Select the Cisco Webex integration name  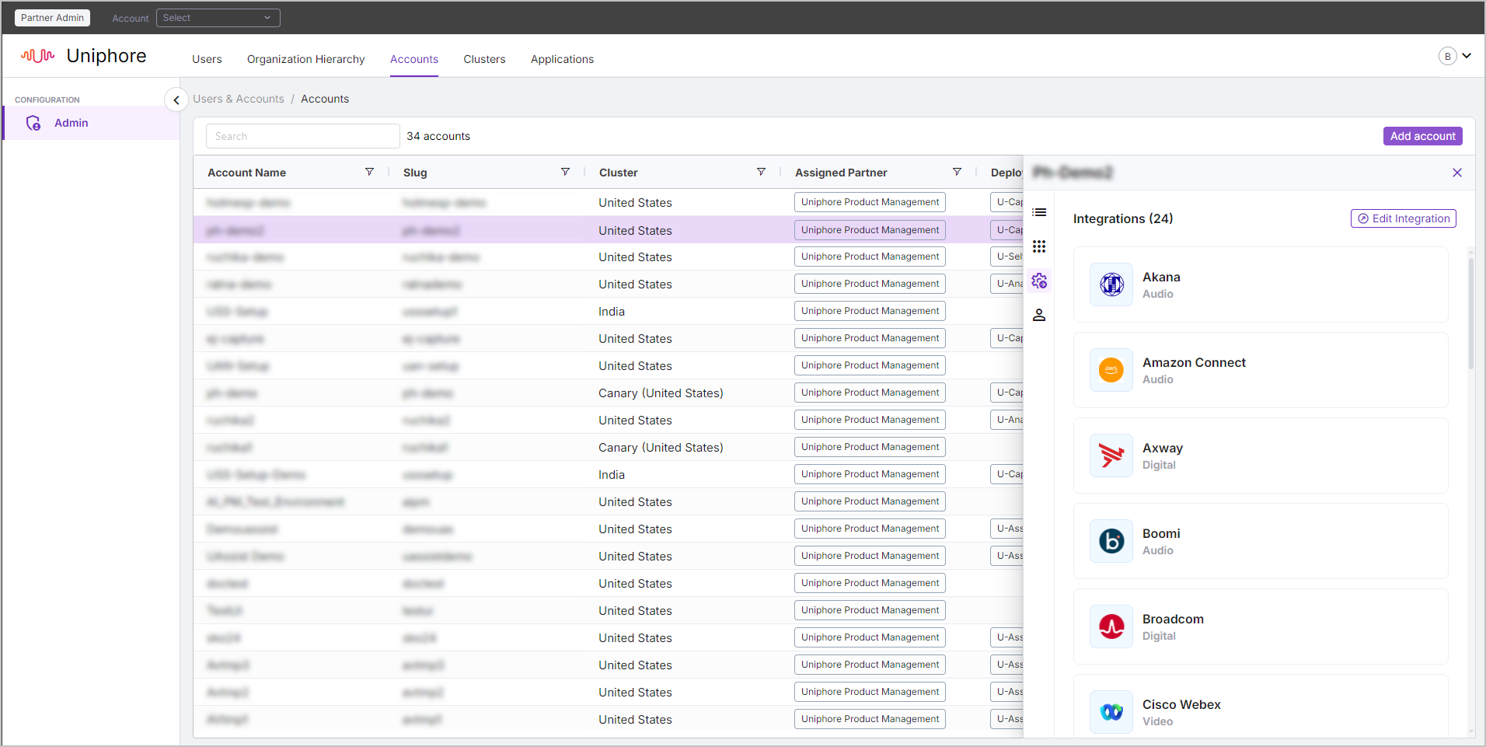coord(1181,704)
